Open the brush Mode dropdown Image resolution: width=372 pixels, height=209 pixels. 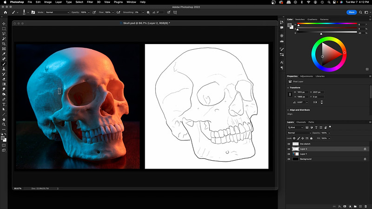[57, 13]
